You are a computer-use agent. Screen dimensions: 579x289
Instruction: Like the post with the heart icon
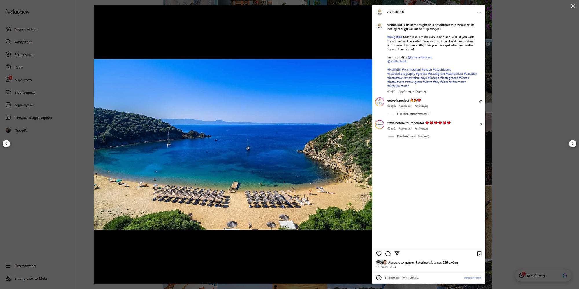point(379,254)
